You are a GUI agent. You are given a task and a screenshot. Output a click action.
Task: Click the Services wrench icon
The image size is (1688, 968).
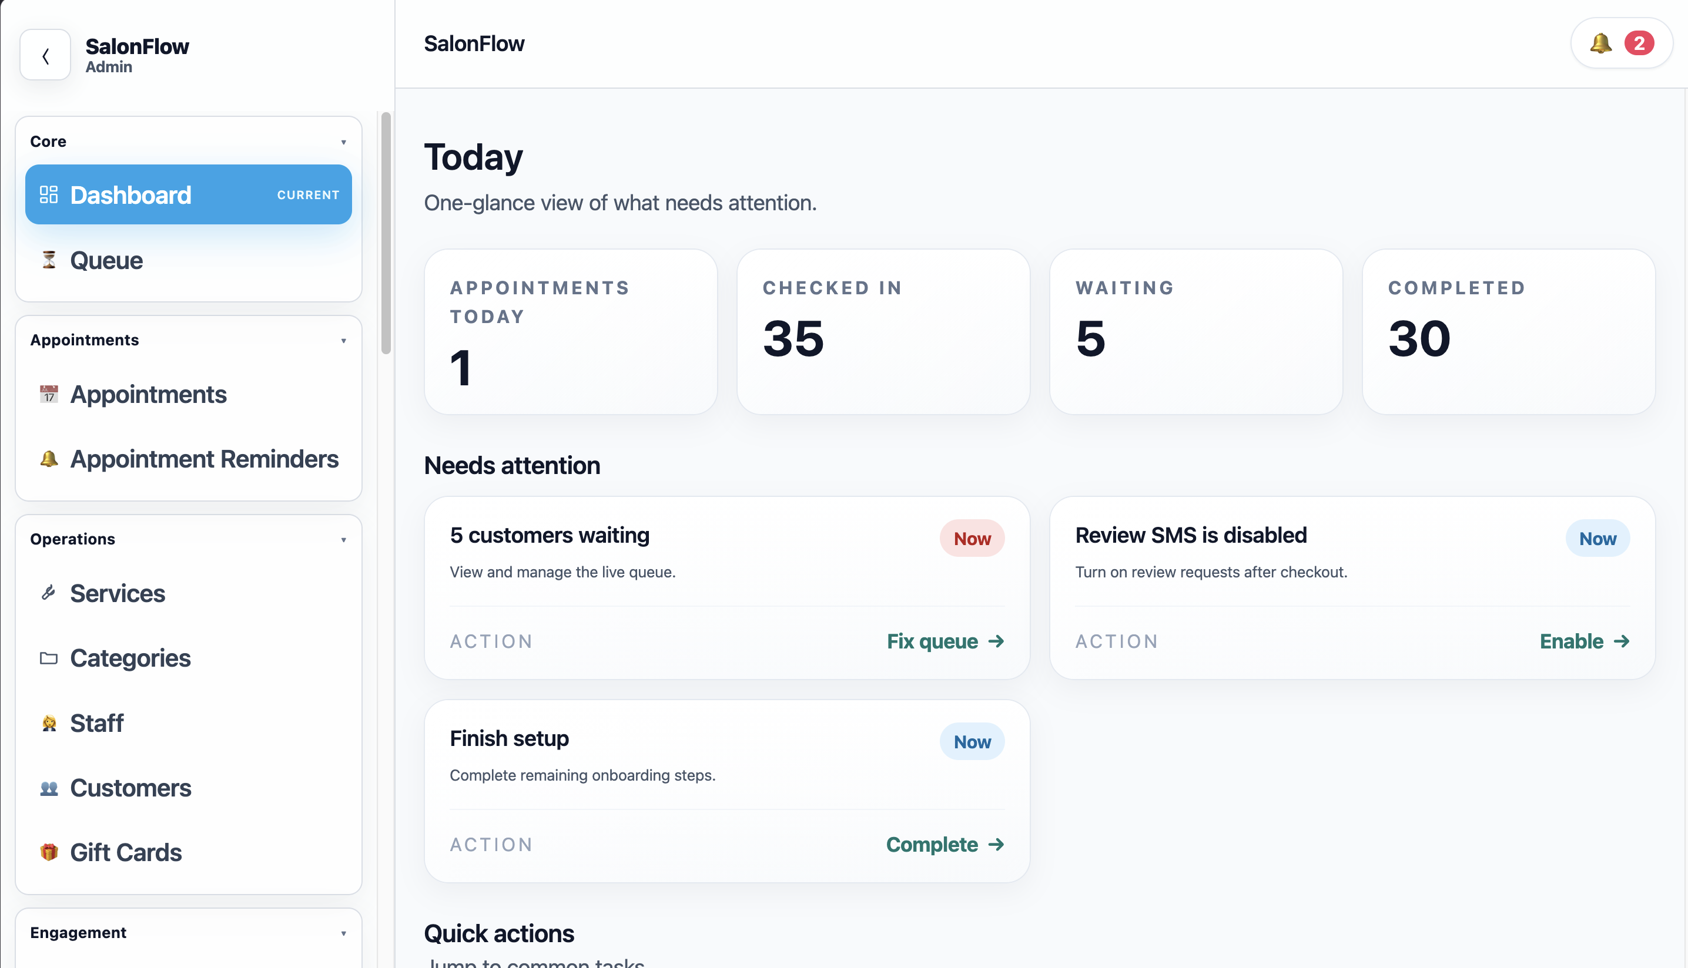pos(49,593)
